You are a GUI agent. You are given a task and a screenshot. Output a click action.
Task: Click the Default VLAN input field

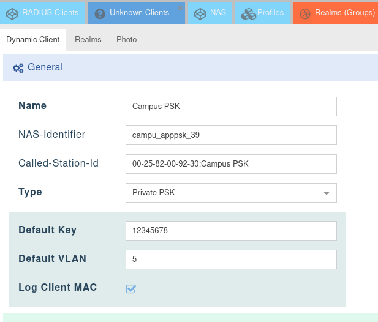click(231, 260)
